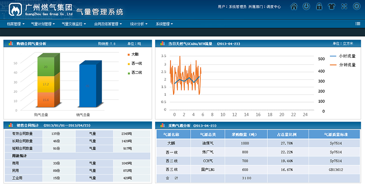
Task: Toggle the 分钟流量 legend line
Action: [346, 65]
